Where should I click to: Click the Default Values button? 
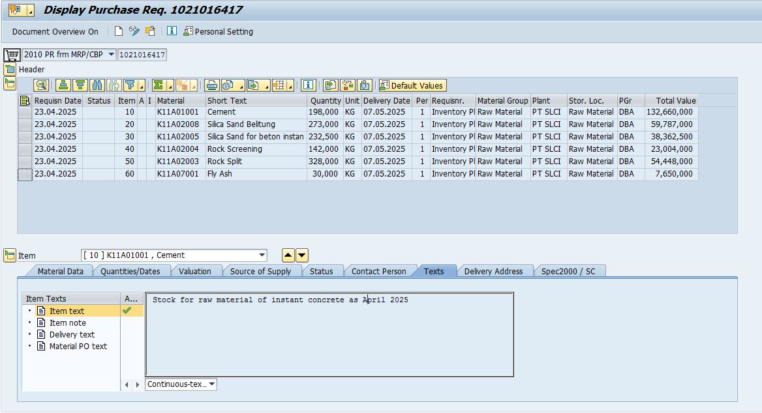point(412,85)
